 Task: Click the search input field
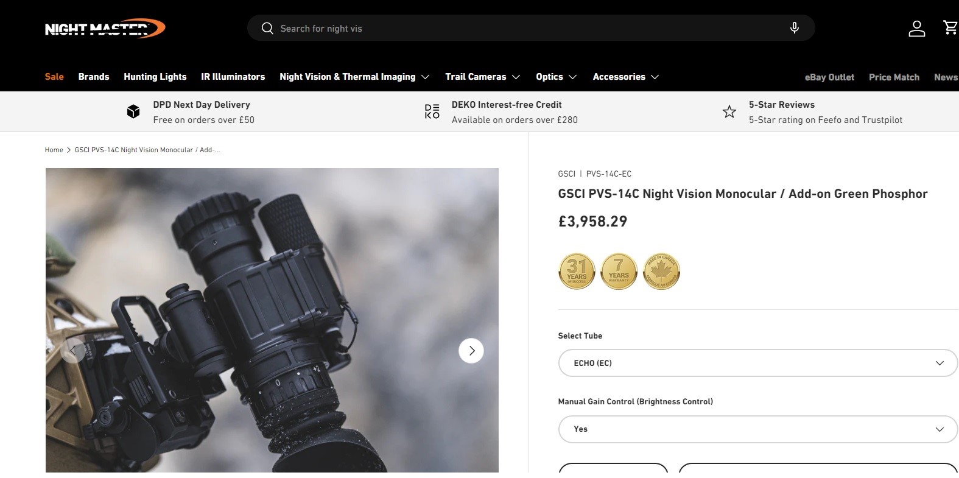pyautogui.click(x=524, y=28)
